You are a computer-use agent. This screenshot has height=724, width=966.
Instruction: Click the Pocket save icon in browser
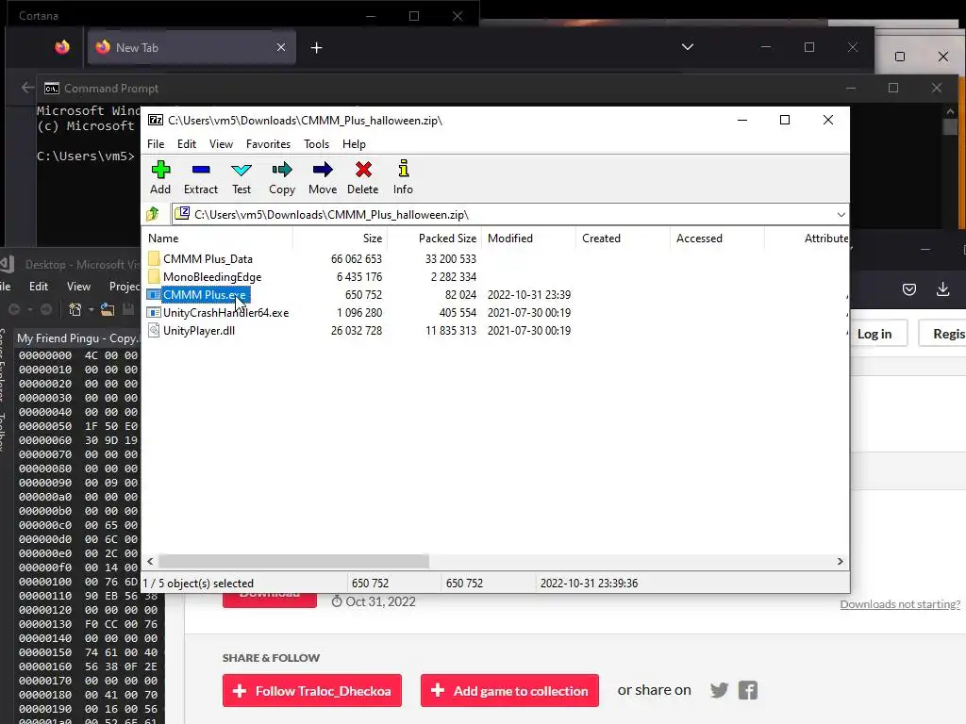(909, 289)
